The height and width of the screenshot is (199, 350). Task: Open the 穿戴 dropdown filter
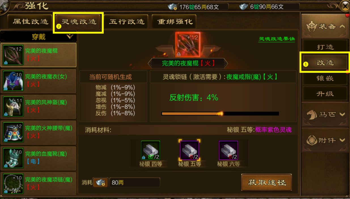(38, 37)
